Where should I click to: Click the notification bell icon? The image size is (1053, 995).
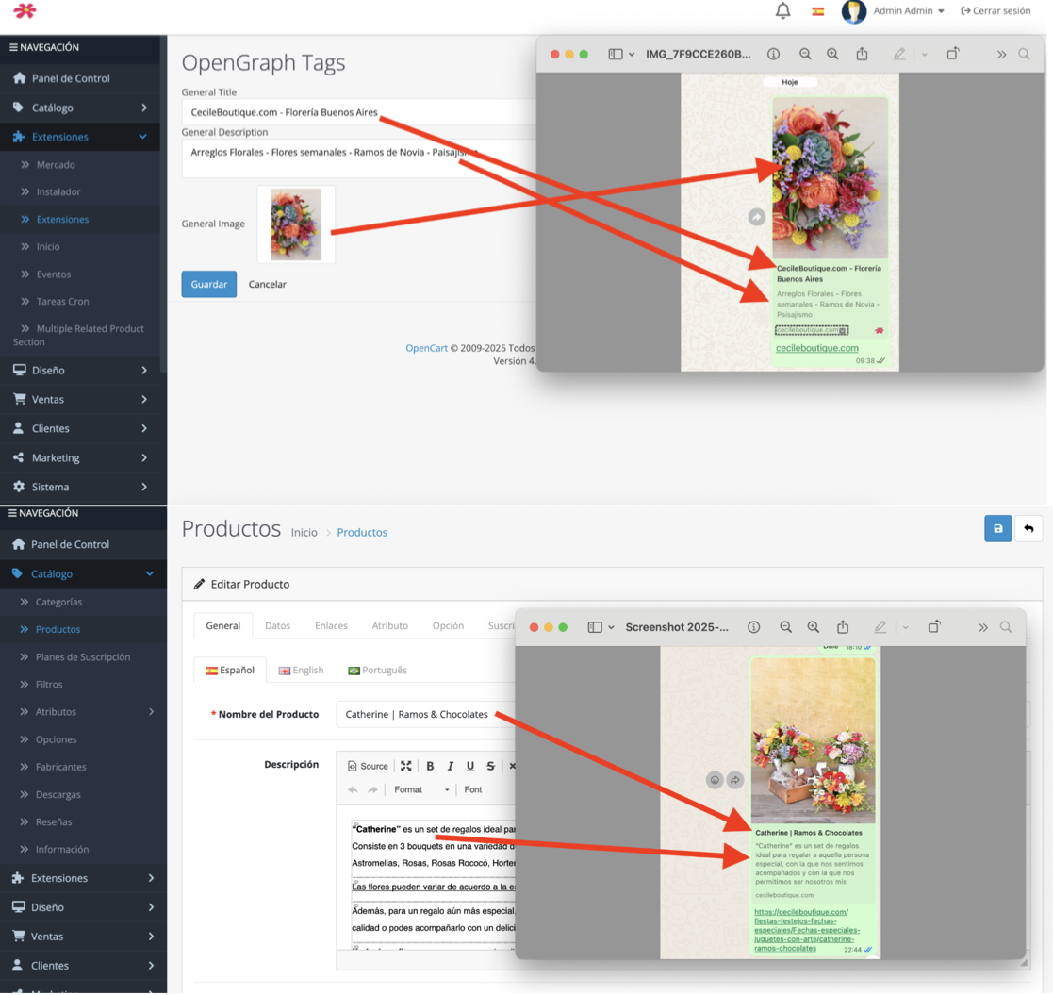[x=782, y=11]
